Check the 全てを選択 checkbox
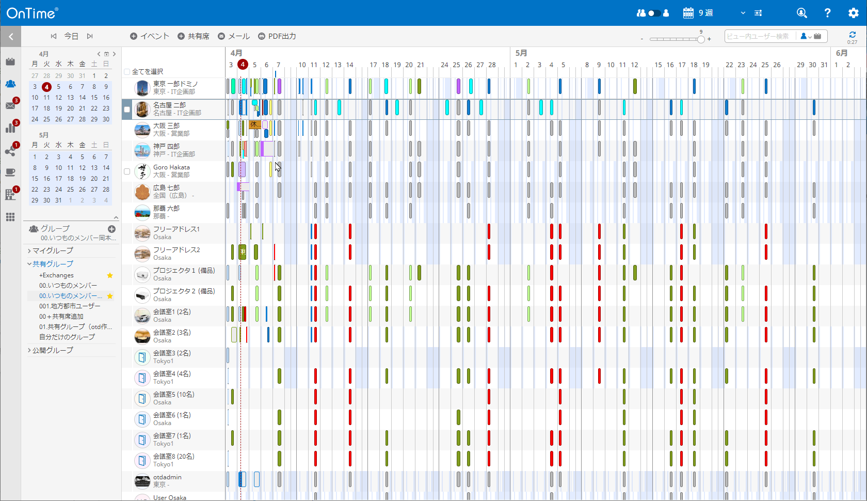The image size is (867, 501). 126,72
